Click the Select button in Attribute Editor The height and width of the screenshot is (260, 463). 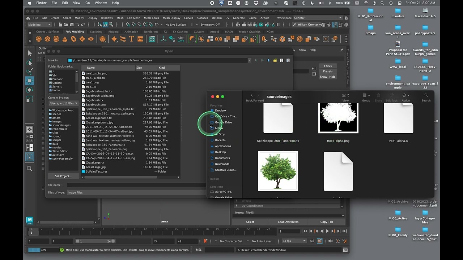tap(250, 222)
